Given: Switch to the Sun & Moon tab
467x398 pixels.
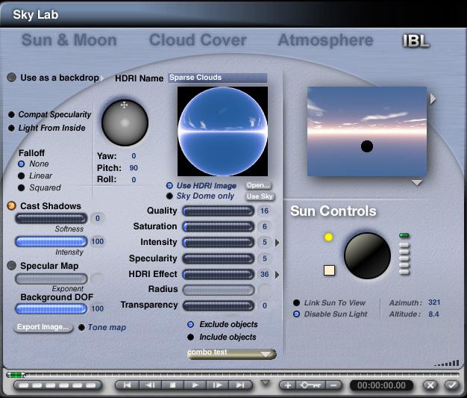Looking at the screenshot, I should point(69,40).
